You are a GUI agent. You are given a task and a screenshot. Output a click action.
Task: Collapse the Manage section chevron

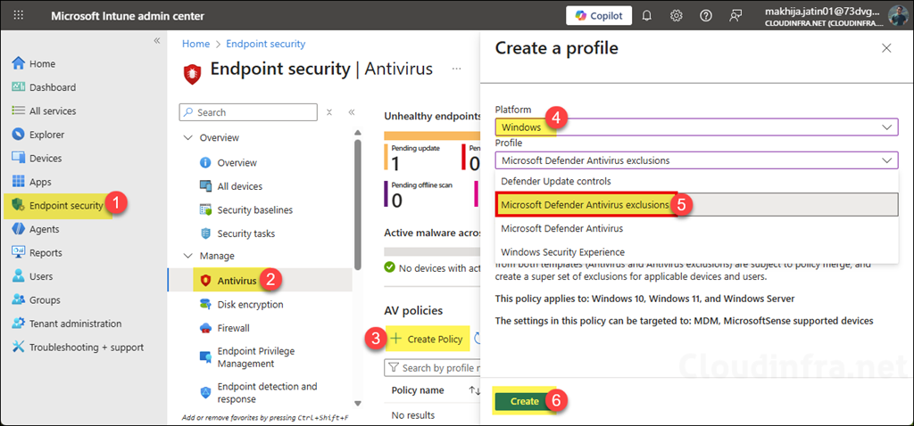coord(187,256)
